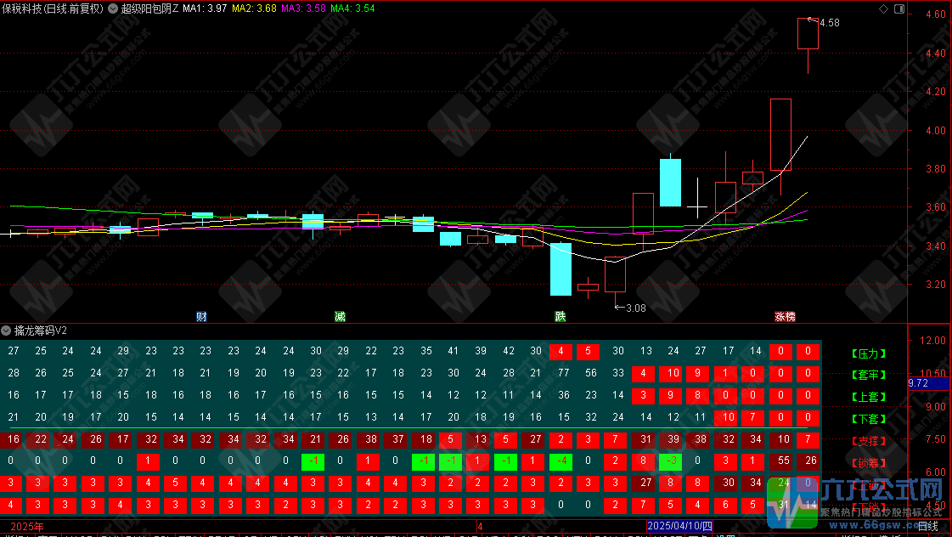This screenshot has width=952, height=537.
Task: Click the 9.72 value tag on right axis
Action: coord(920,383)
